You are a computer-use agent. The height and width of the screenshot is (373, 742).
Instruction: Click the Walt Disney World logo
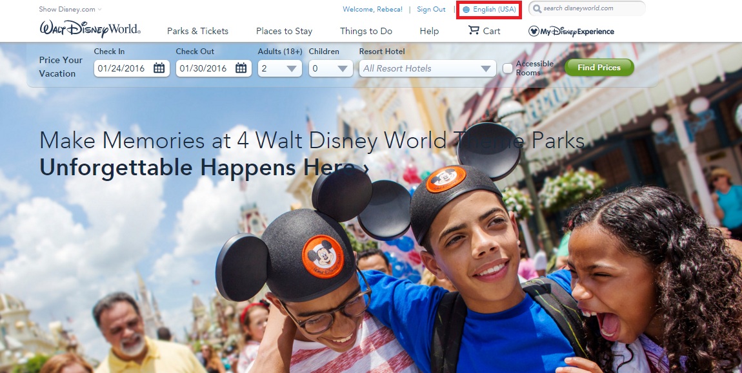(x=90, y=30)
